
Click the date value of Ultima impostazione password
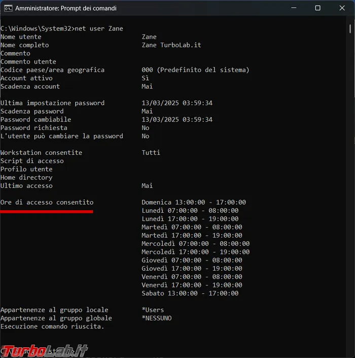point(177,103)
